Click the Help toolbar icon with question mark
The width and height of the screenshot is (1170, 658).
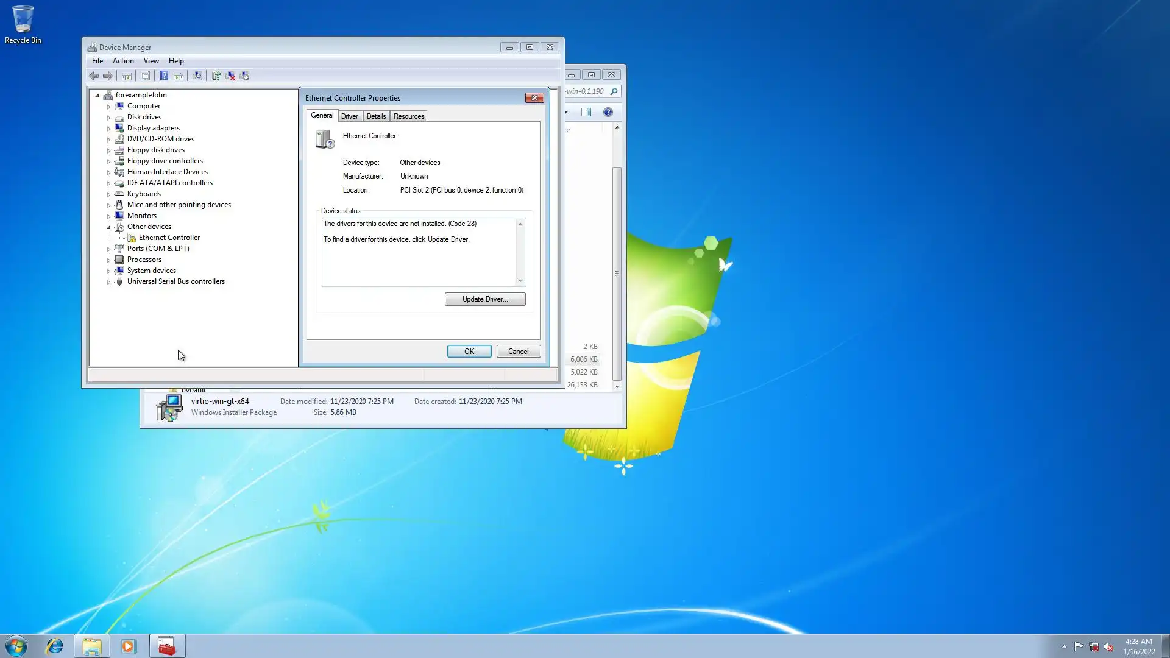click(164, 76)
